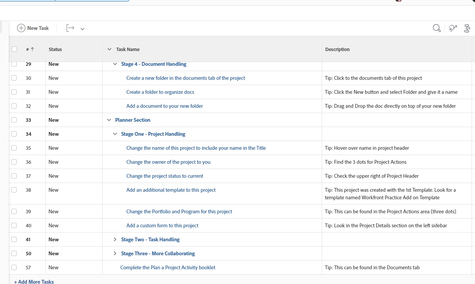This screenshot has width=475, height=284.
Task: Click the New Task plus icon
Action: click(21, 28)
